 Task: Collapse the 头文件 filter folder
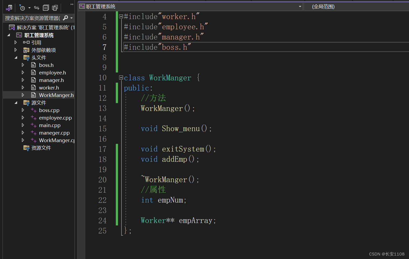point(16,57)
